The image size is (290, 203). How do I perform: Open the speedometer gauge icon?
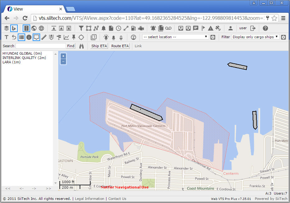click(133, 37)
